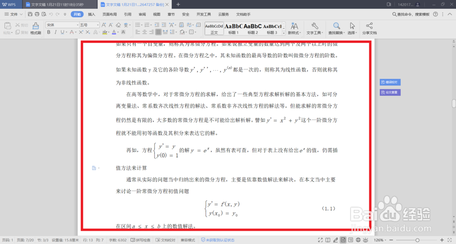The width and height of the screenshot is (456, 244).
Task: Expand the underline style dropdown arrow
Action: (x=67, y=32)
